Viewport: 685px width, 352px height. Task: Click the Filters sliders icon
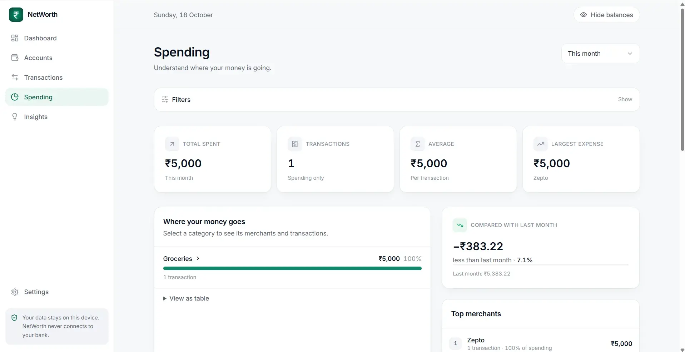pos(165,100)
